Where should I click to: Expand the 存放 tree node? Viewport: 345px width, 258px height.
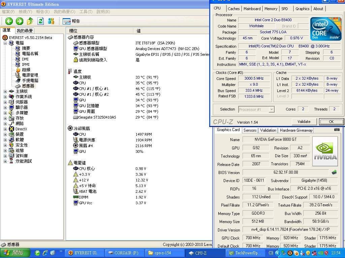[x=5, y=118]
